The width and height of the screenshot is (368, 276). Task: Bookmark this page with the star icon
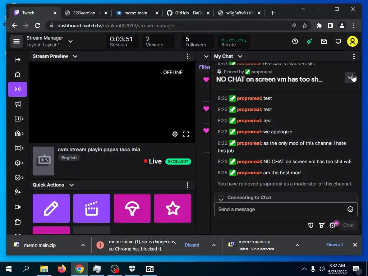[305, 26]
